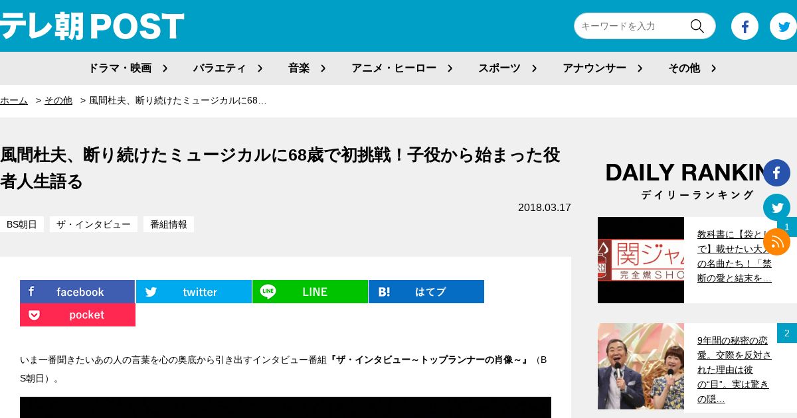797x418 pixels.
Task: Click the article date 2018.03.17
Action: [545, 207]
